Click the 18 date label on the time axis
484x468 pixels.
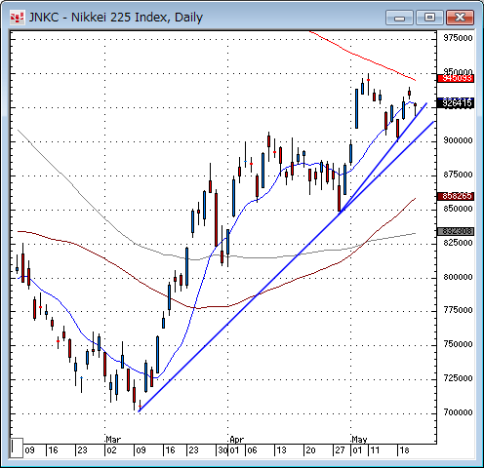[x=404, y=450]
